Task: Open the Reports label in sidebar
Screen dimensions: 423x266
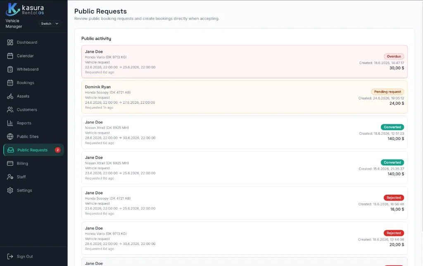Action: pos(24,123)
